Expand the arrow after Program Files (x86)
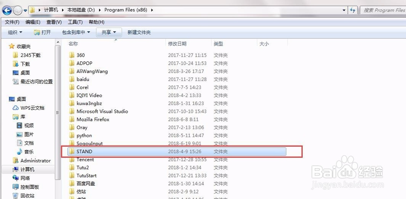Screen dimensions: 406x199 [152, 10]
